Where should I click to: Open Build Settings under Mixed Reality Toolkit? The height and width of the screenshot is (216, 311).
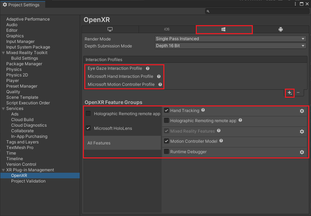pyautogui.click(x=24, y=58)
